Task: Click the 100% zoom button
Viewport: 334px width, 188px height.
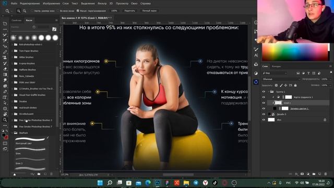Action: click(114, 10)
